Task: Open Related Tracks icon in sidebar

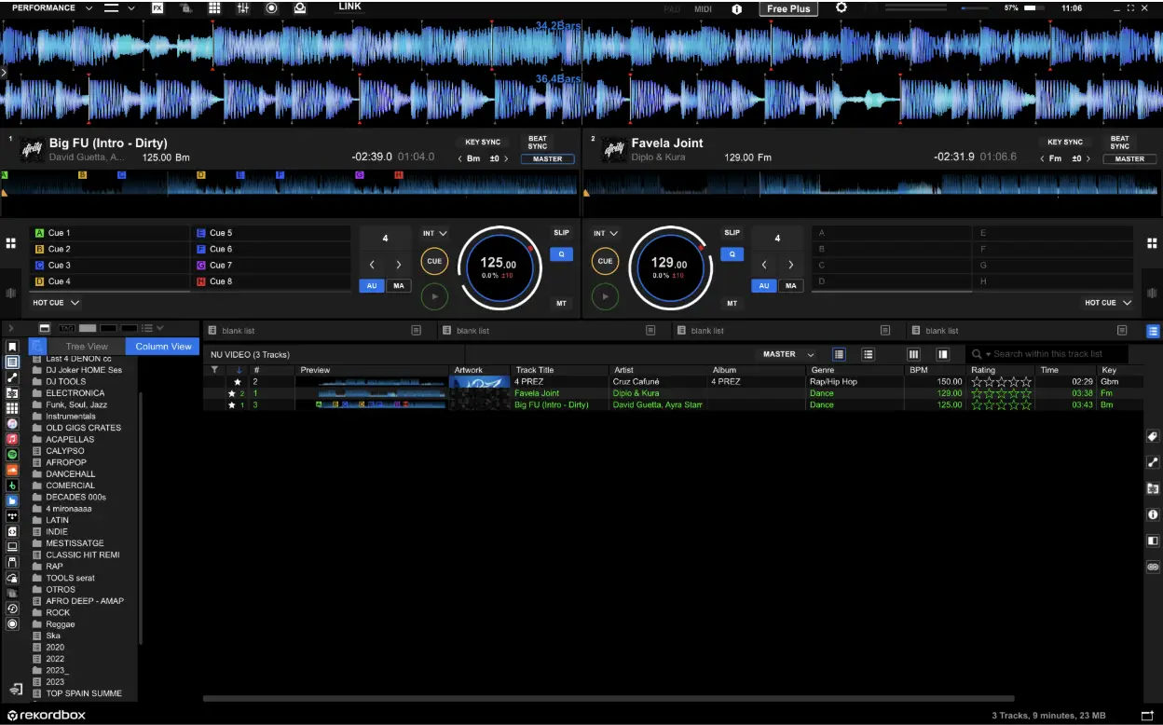Action: coord(12,377)
